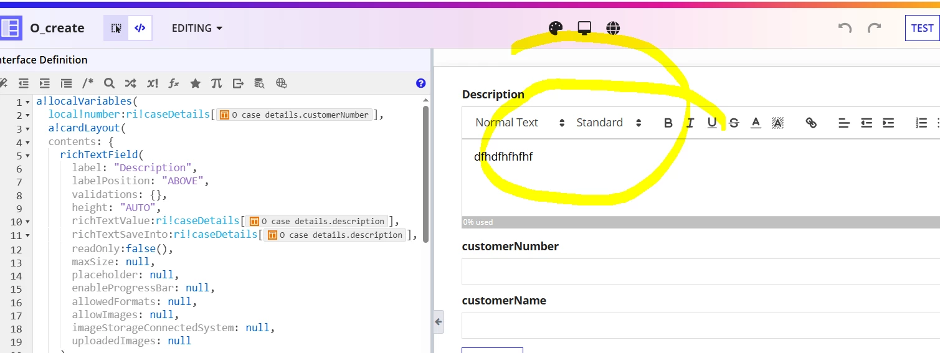Click the a!cardLayout( code on line 3
Viewport: 940px width, 353px height.
pyautogui.click(x=87, y=128)
